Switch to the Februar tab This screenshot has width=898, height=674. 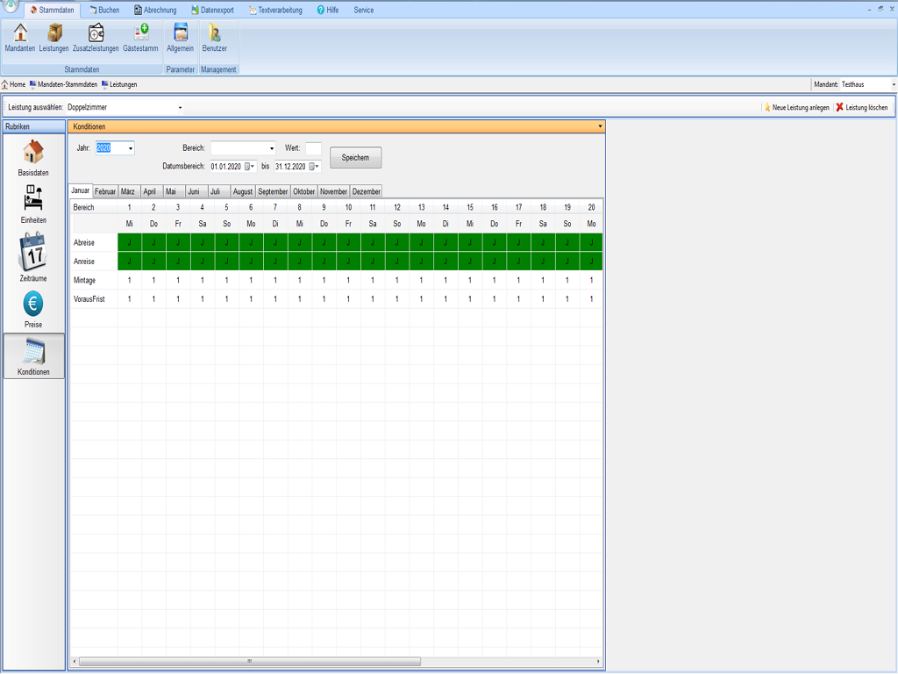tap(105, 191)
